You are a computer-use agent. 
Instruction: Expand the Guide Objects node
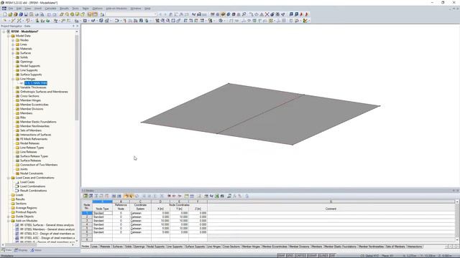[x=8, y=216]
